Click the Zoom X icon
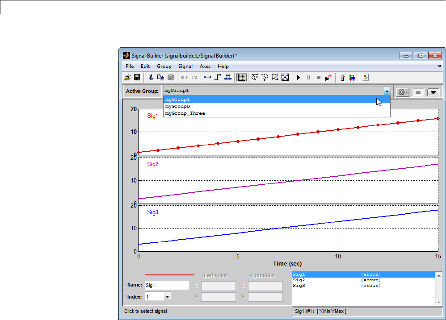The height and width of the screenshot is (320, 446). click(255, 78)
